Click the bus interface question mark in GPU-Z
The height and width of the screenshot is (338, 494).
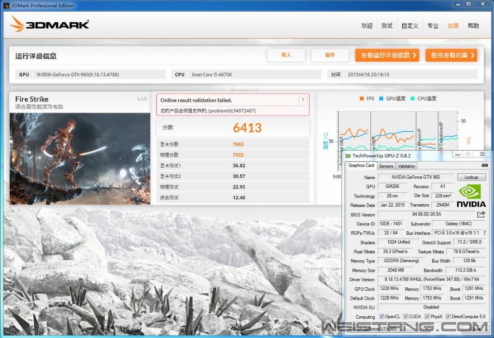tap(484, 233)
